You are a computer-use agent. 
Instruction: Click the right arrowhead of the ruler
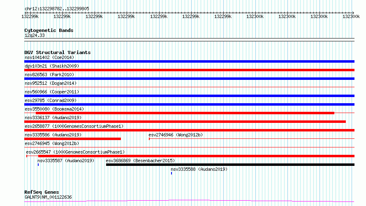[353, 13]
